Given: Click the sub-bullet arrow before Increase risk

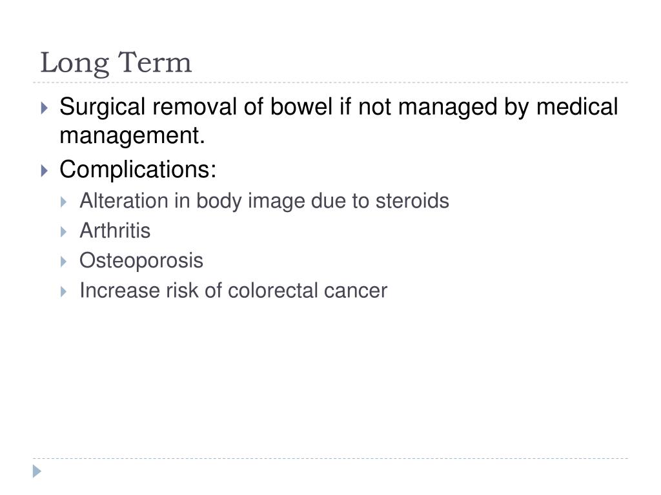Looking at the screenshot, I should 64,292.
